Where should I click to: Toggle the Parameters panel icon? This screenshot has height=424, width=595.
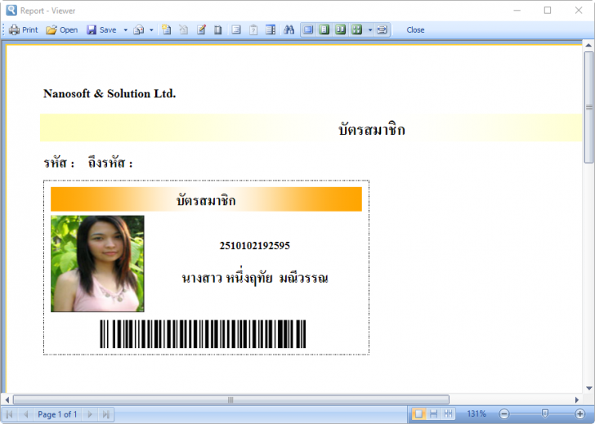tap(253, 29)
